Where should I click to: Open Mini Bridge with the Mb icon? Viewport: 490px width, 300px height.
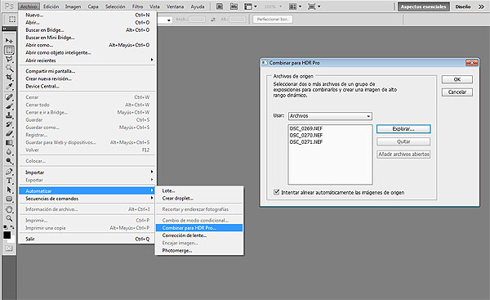click(234, 7)
